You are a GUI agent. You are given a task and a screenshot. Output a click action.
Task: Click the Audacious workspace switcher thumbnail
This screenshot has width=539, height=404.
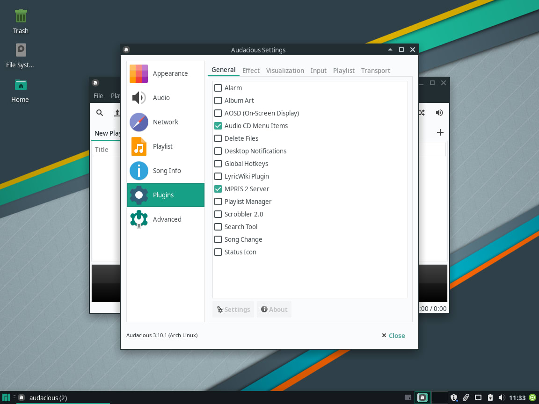pyautogui.click(x=422, y=397)
